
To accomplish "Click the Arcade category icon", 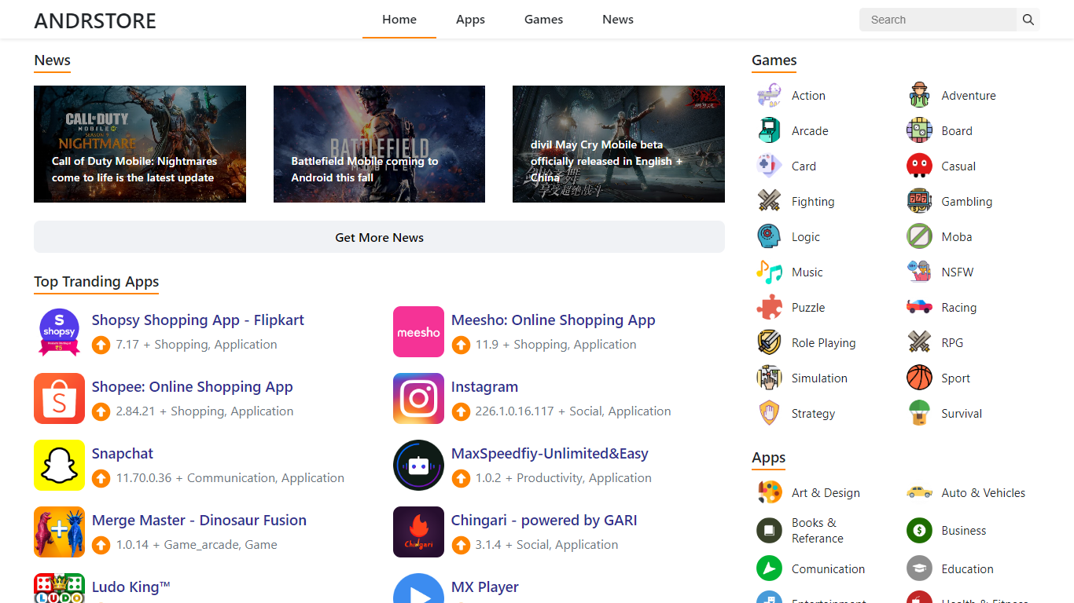I will pyautogui.click(x=769, y=130).
